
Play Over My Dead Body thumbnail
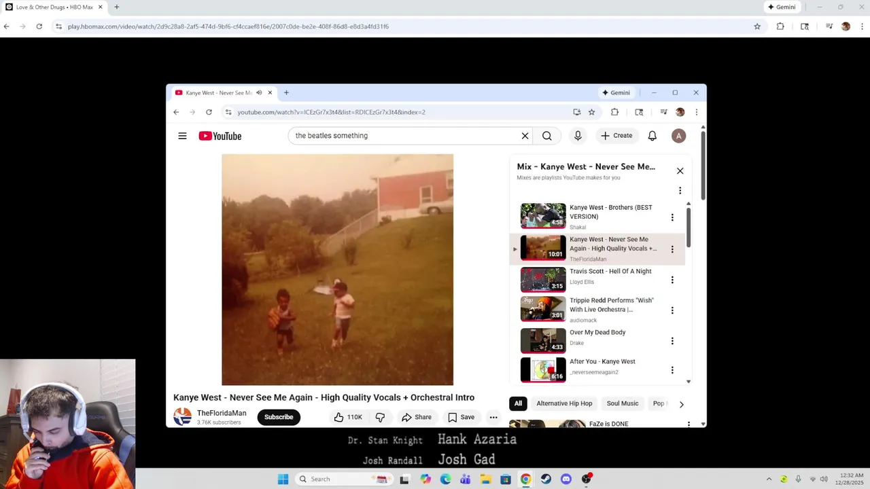point(543,341)
